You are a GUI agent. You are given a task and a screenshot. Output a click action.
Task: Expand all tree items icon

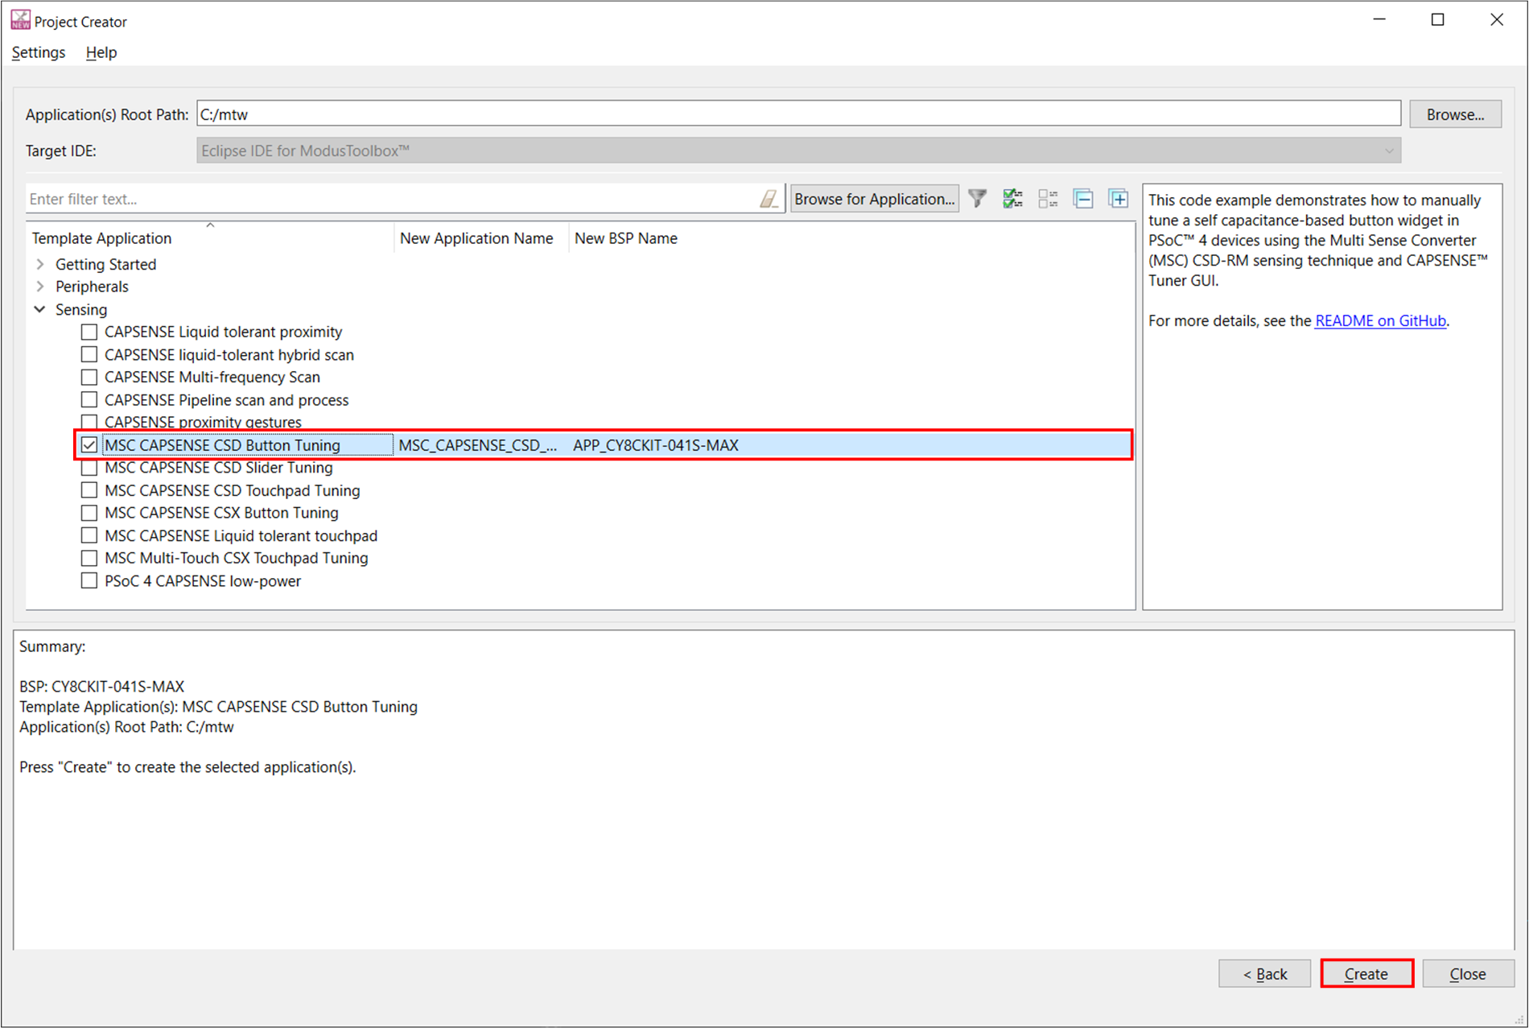[1119, 199]
